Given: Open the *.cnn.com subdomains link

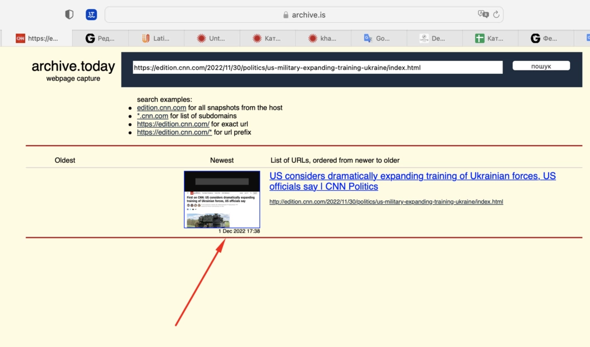Looking at the screenshot, I should point(152,116).
